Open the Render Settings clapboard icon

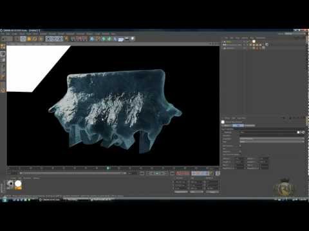[x=85, y=38]
